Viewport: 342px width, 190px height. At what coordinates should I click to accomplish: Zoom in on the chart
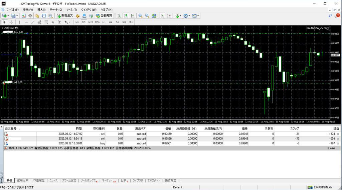(x=140, y=16)
